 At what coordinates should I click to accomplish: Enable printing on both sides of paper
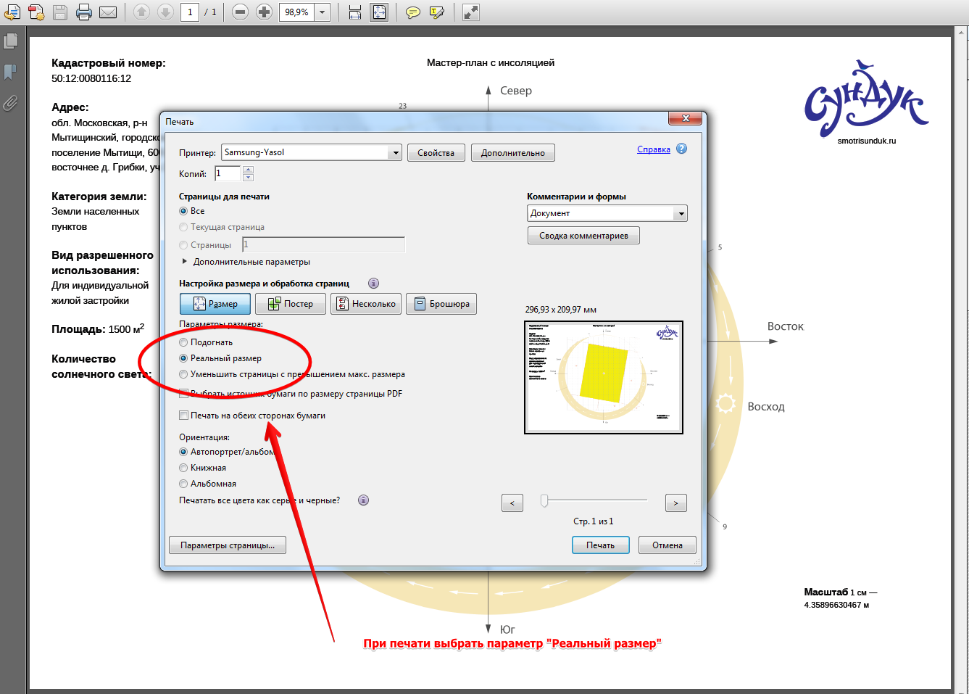pyautogui.click(x=184, y=416)
